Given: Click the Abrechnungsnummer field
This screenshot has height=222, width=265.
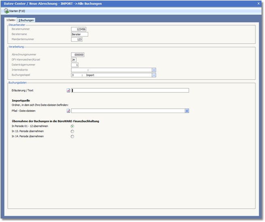Looking at the screenshot, I should [x=77, y=55].
